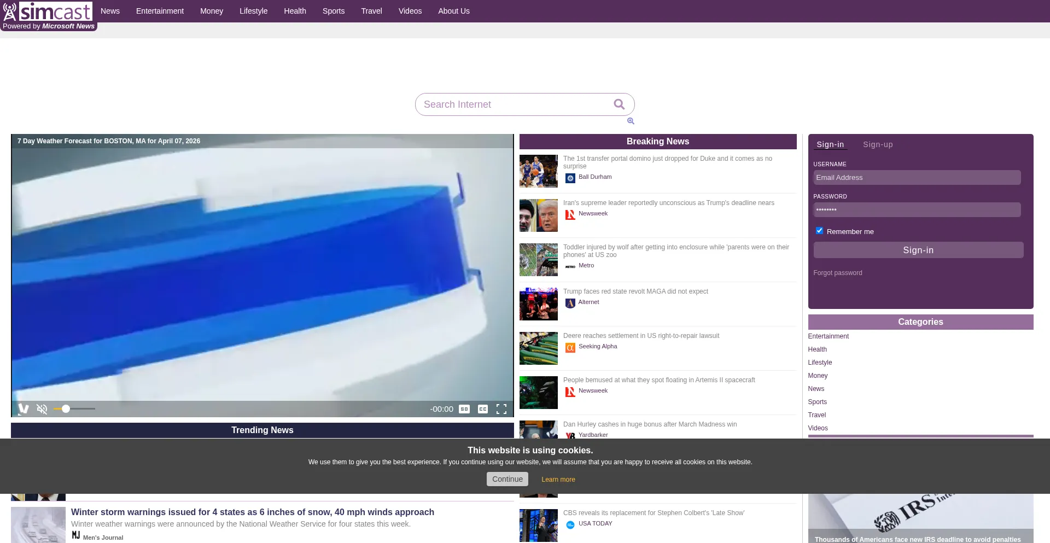1050x543 pixels.
Task: Open the Money category link
Action: [818, 376]
